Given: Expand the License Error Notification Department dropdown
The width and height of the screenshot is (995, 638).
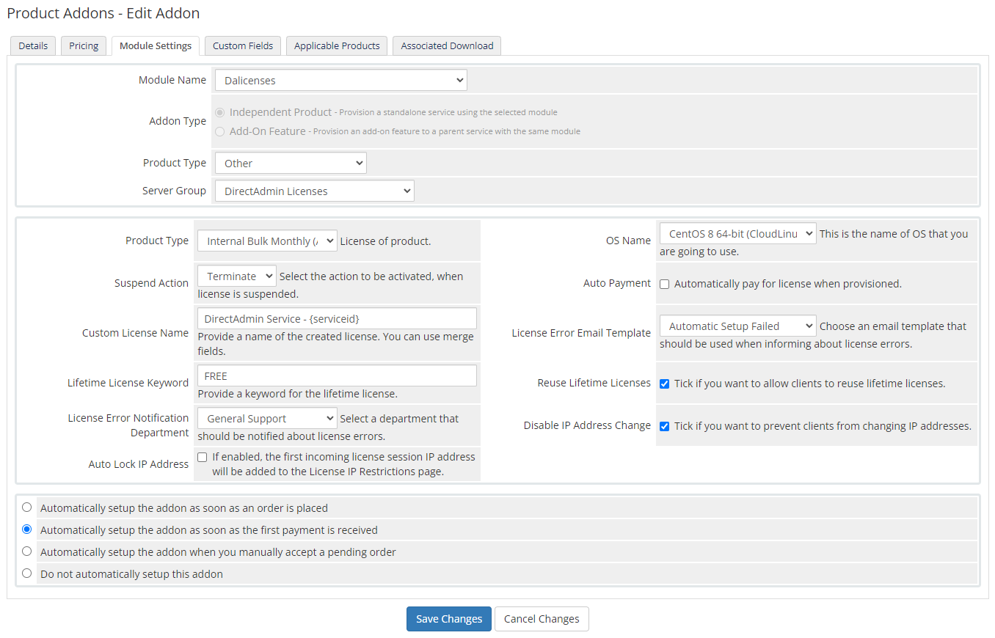Looking at the screenshot, I should tap(266, 417).
